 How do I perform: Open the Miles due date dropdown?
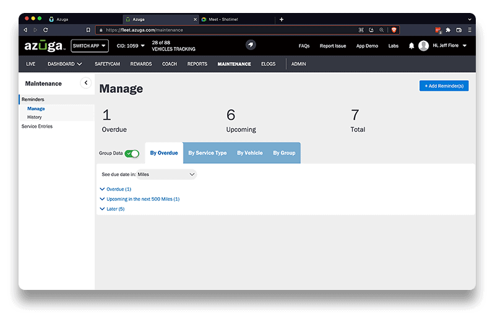(166, 174)
